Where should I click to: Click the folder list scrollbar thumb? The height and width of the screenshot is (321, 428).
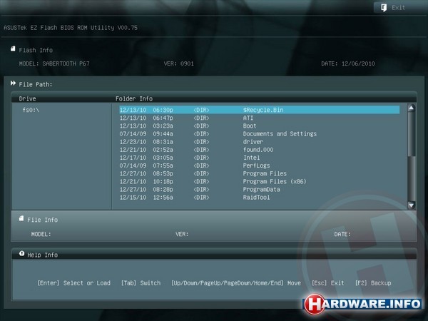click(x=412, y=134)
